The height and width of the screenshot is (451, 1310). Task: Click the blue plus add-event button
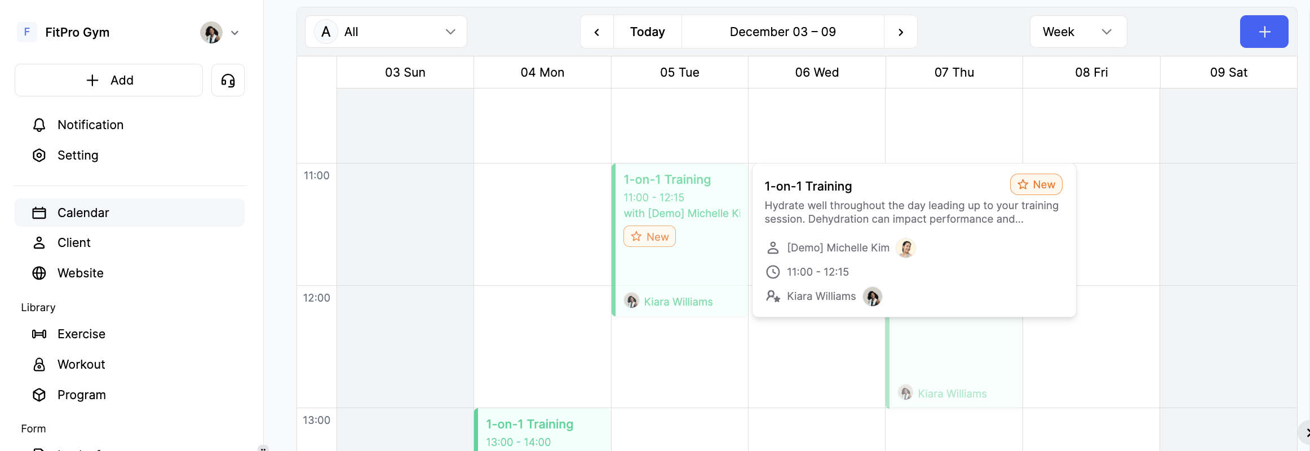(x=1264, y=32)
